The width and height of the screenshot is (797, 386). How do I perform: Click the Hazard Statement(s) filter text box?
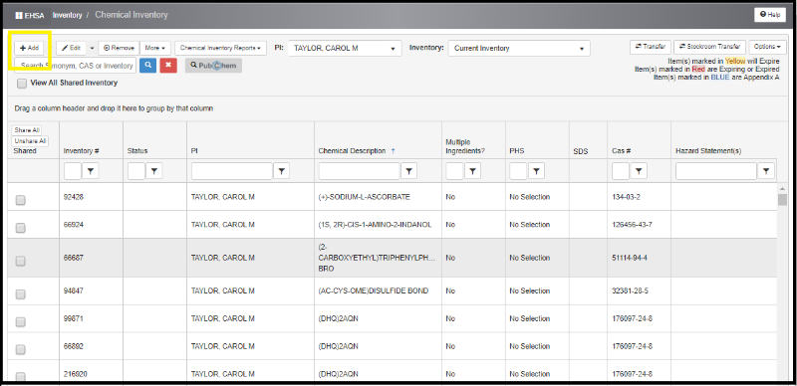click(716, 172)
